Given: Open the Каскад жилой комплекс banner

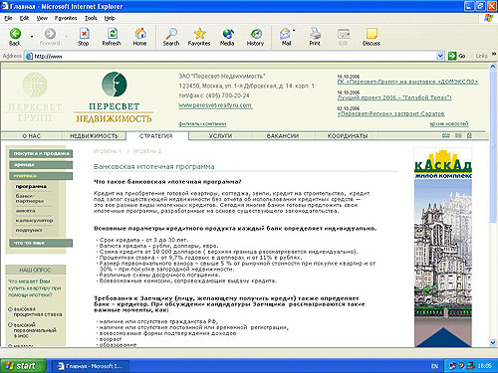Looking at the screenshot, I should 443,248.
